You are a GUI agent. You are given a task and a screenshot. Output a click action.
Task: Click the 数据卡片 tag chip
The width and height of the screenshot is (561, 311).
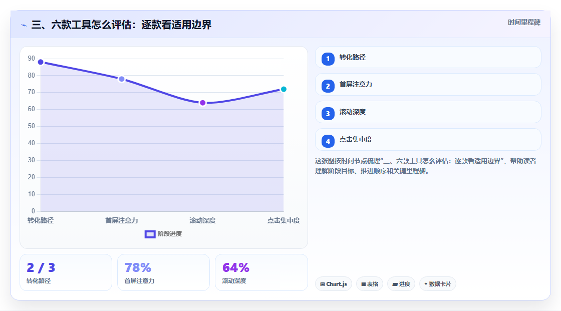(438, 284)
